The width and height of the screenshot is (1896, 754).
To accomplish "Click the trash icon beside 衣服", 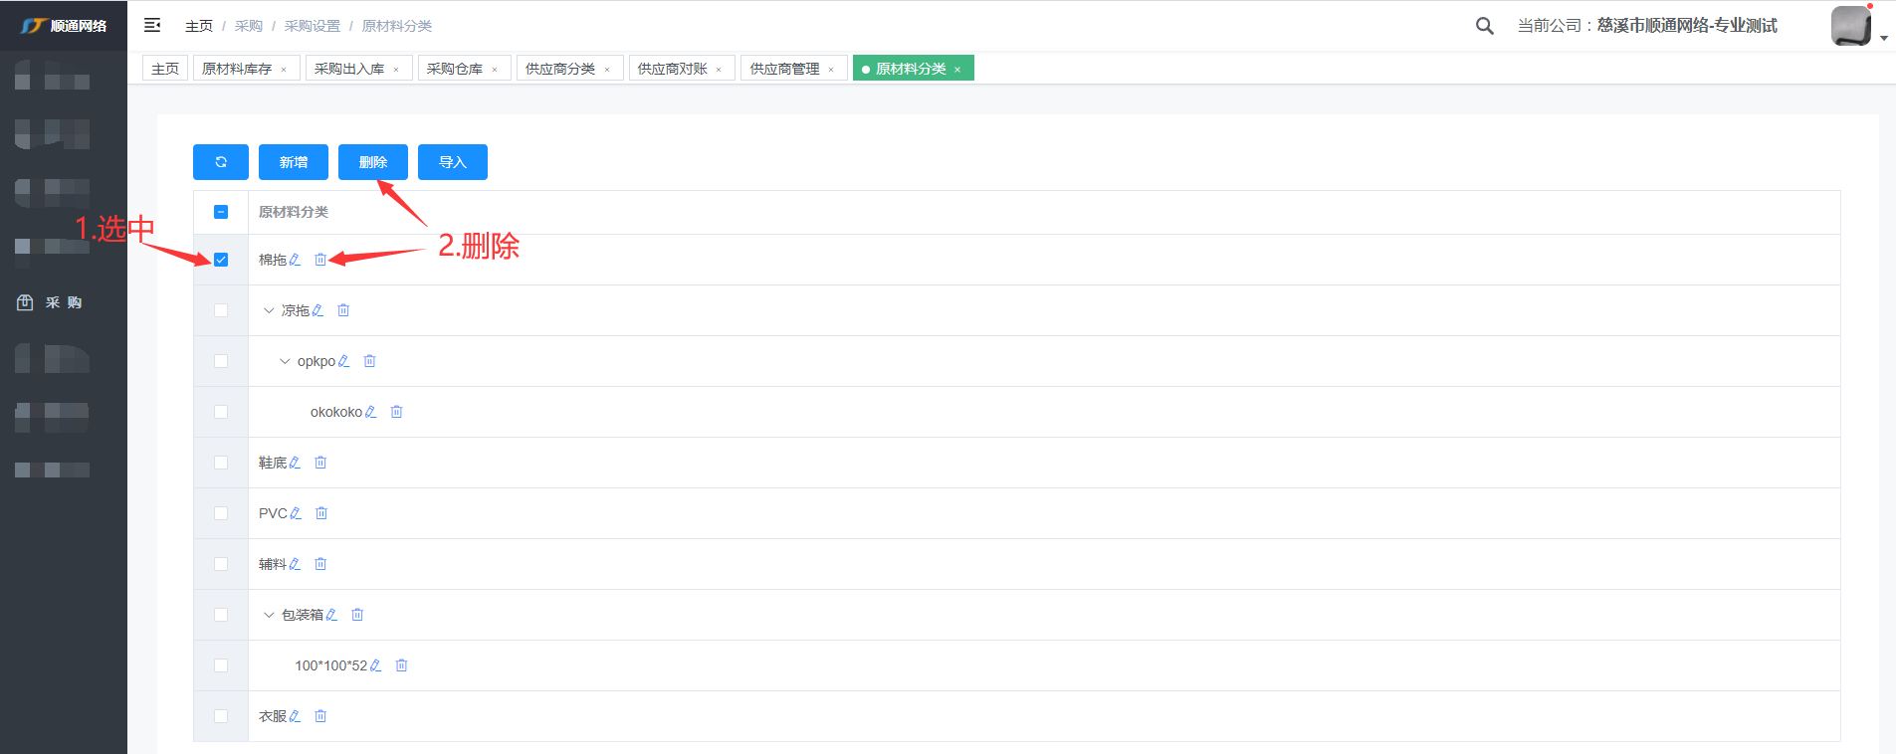I will pos(320,716).
